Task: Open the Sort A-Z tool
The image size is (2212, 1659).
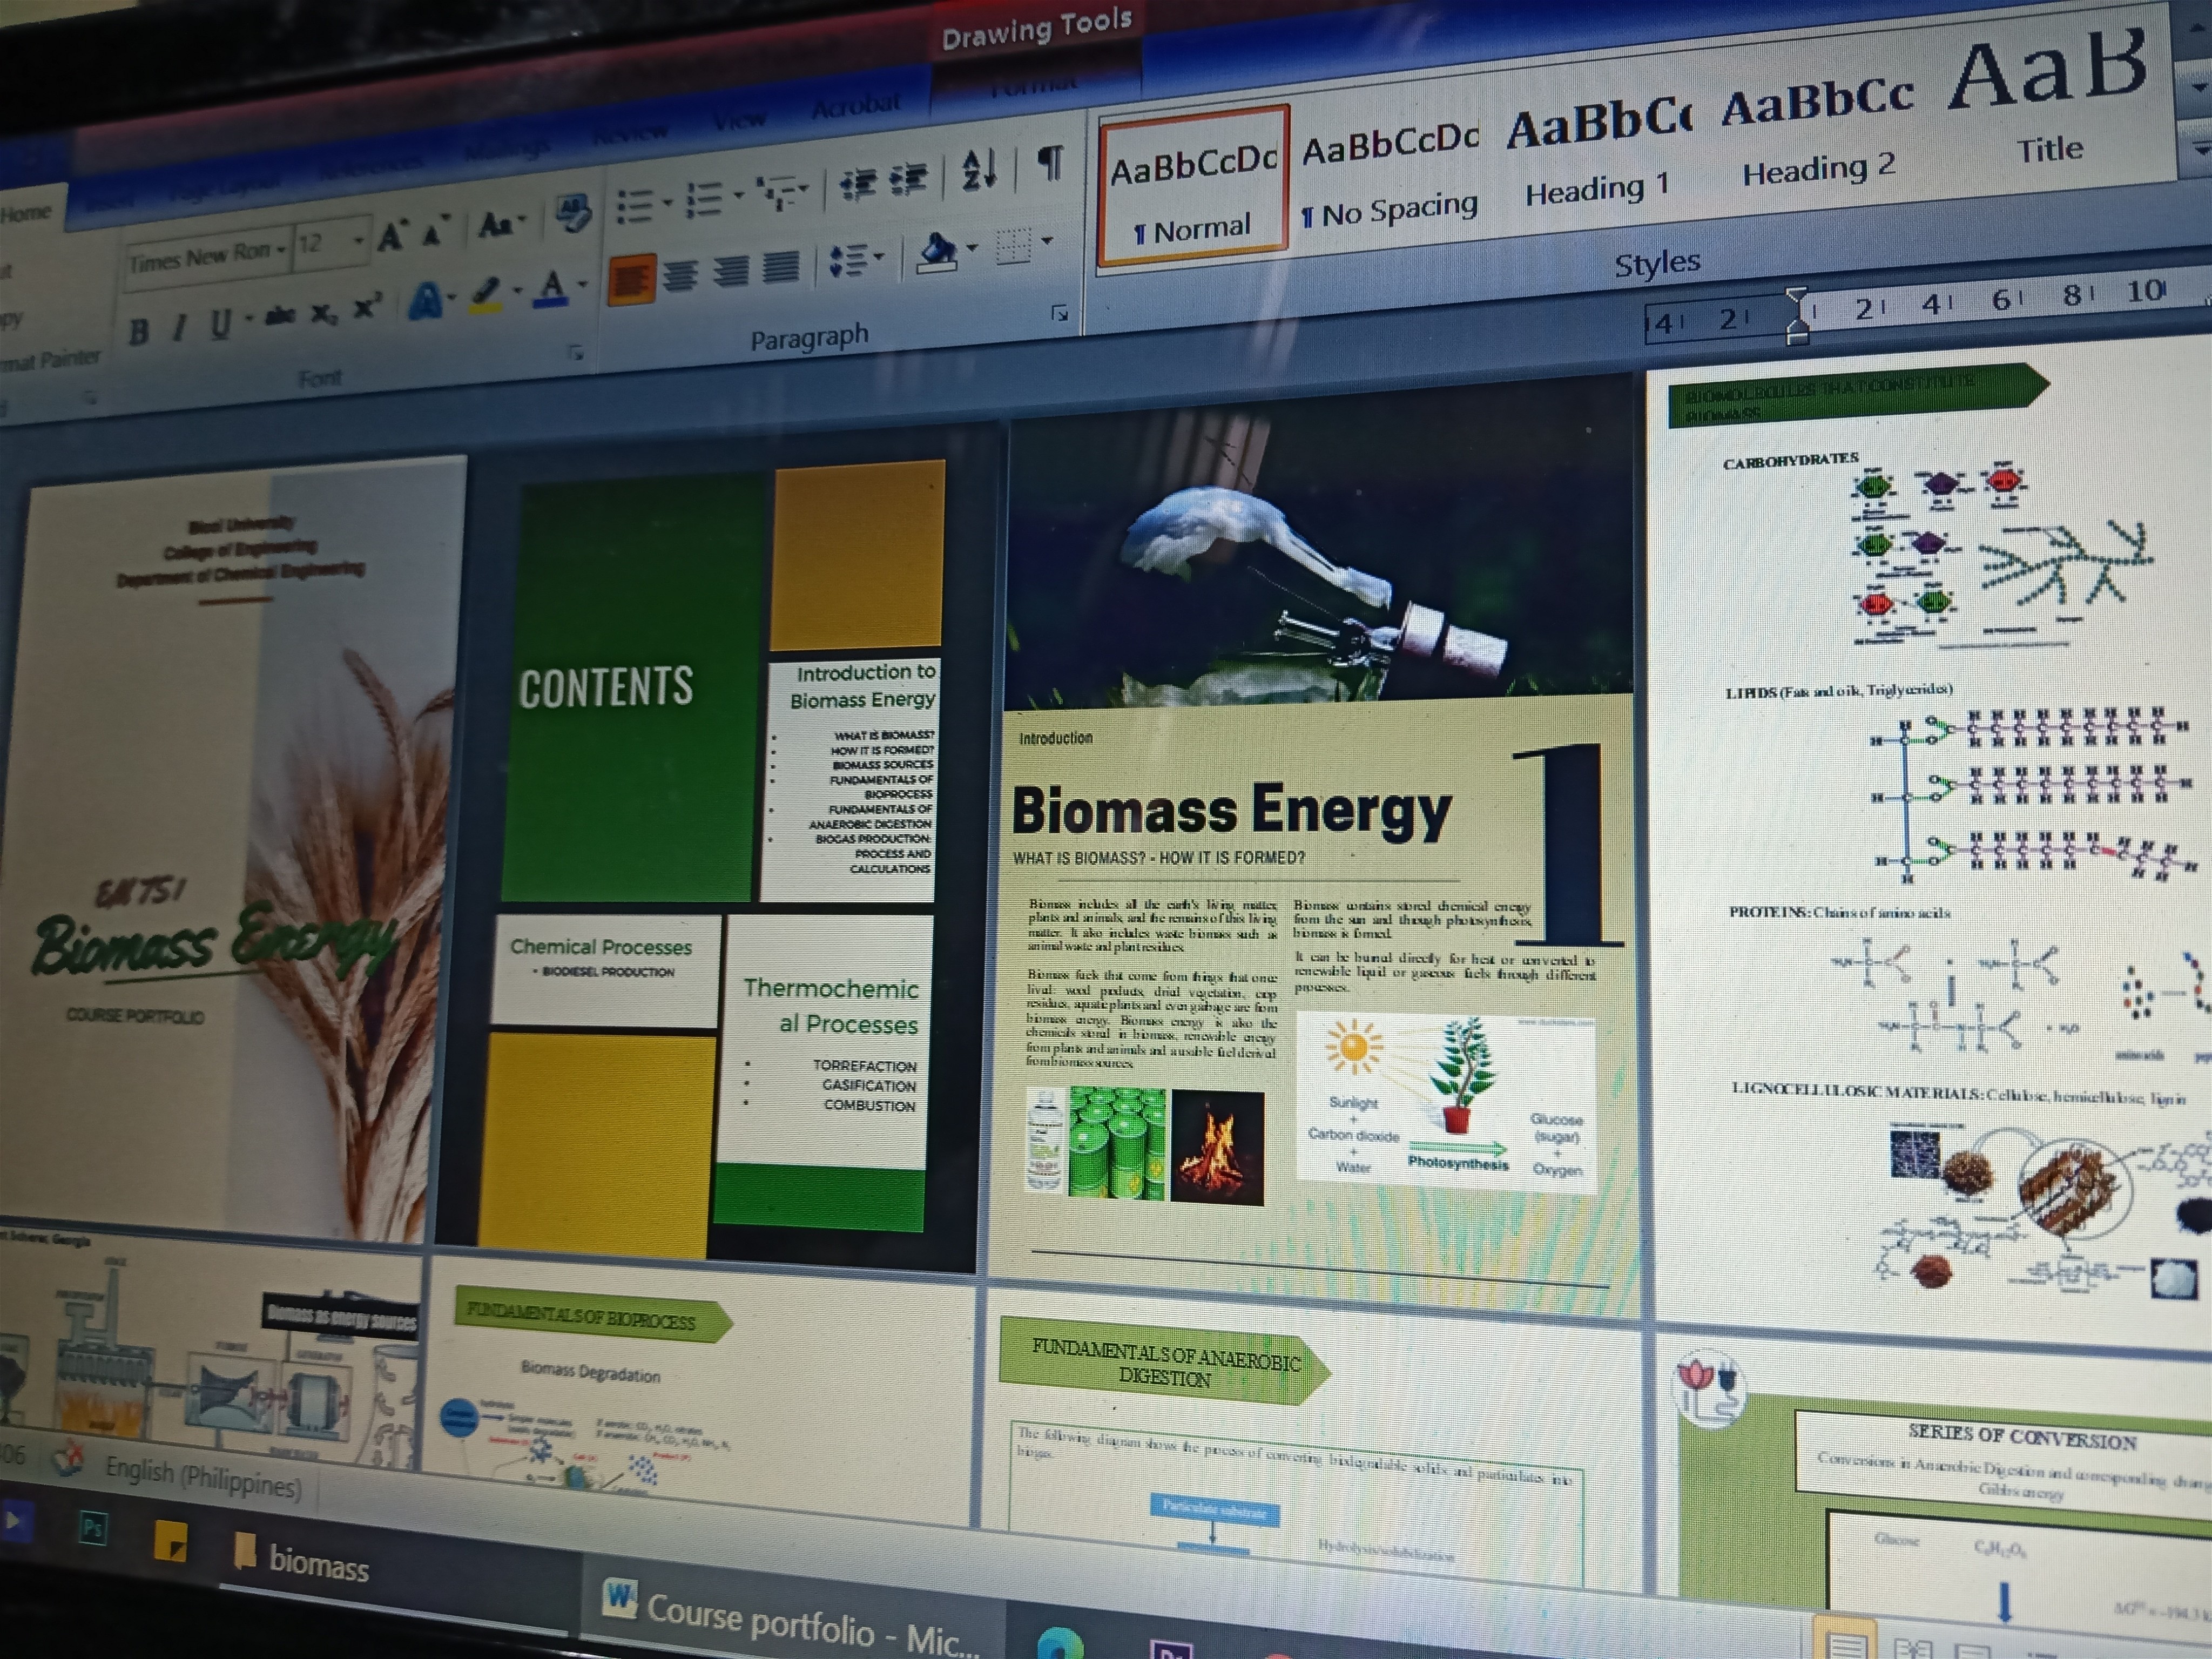Action: coord(979,169)
